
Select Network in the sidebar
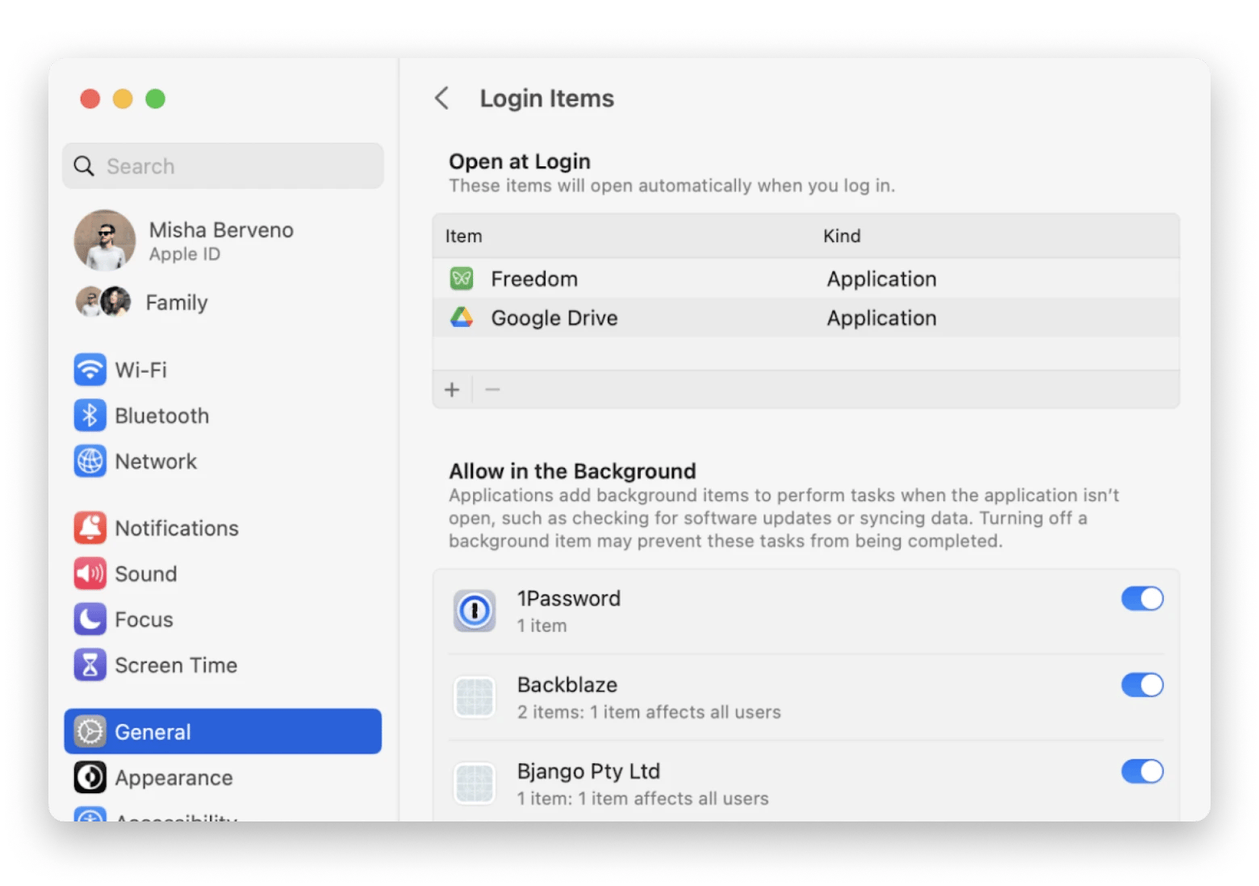(x=223, y=462)
